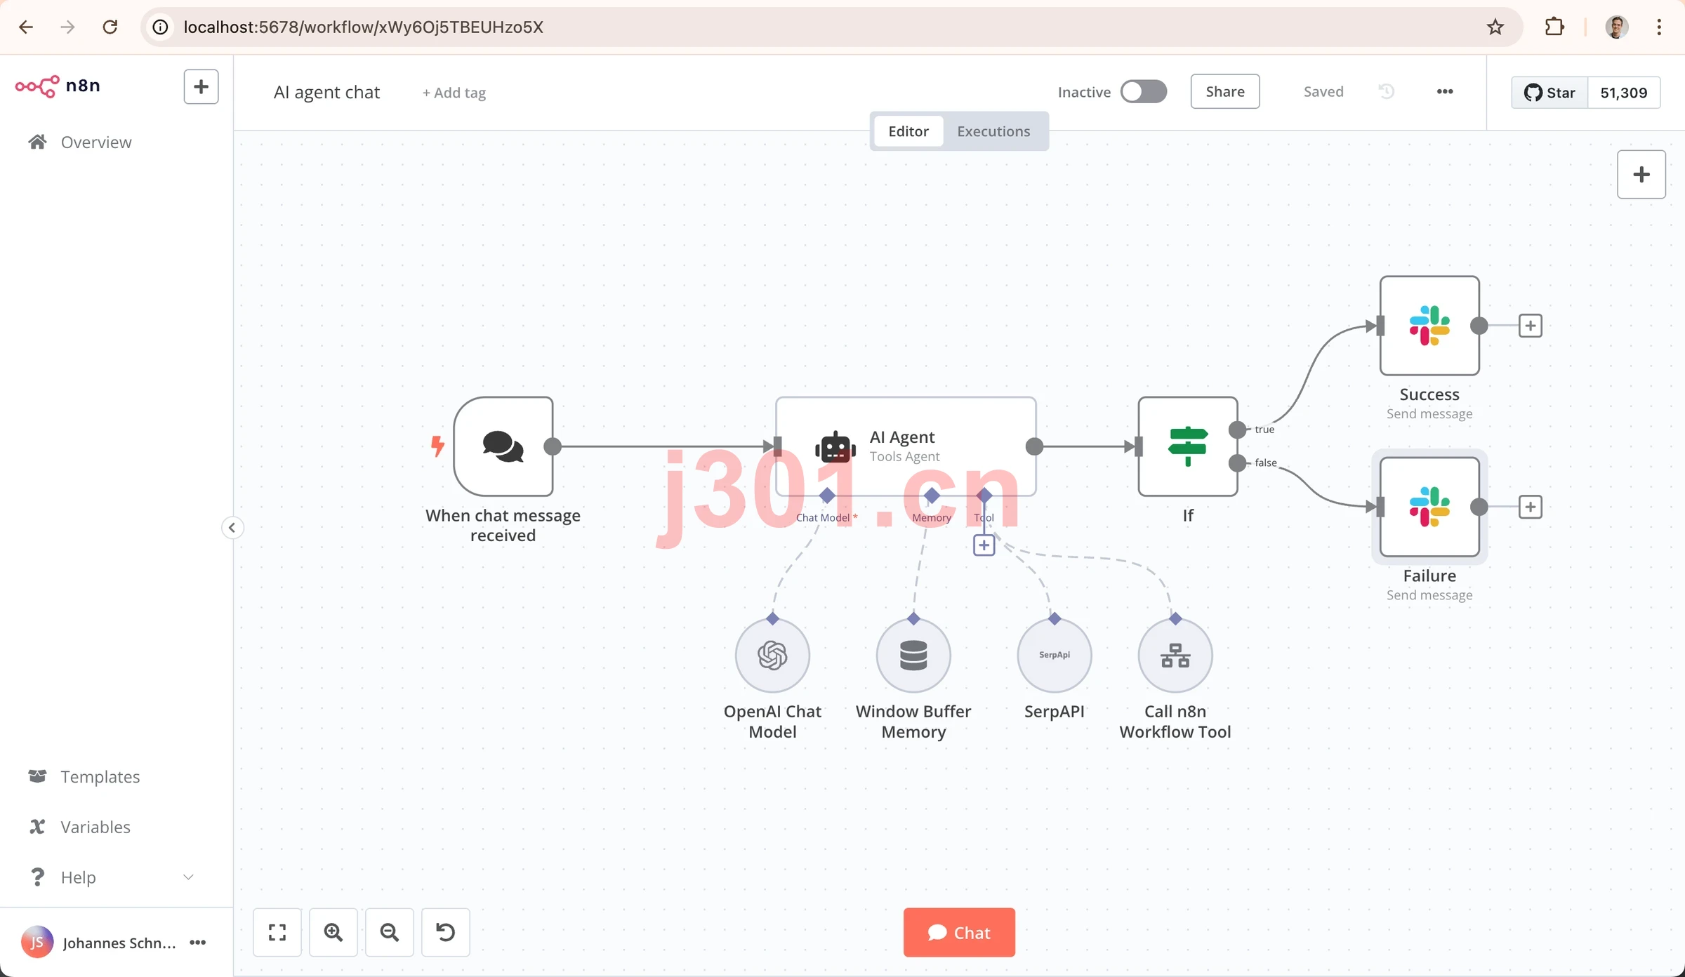Click the If node true output
The height and width of the screenshot is (977, 1685).
1237,430
